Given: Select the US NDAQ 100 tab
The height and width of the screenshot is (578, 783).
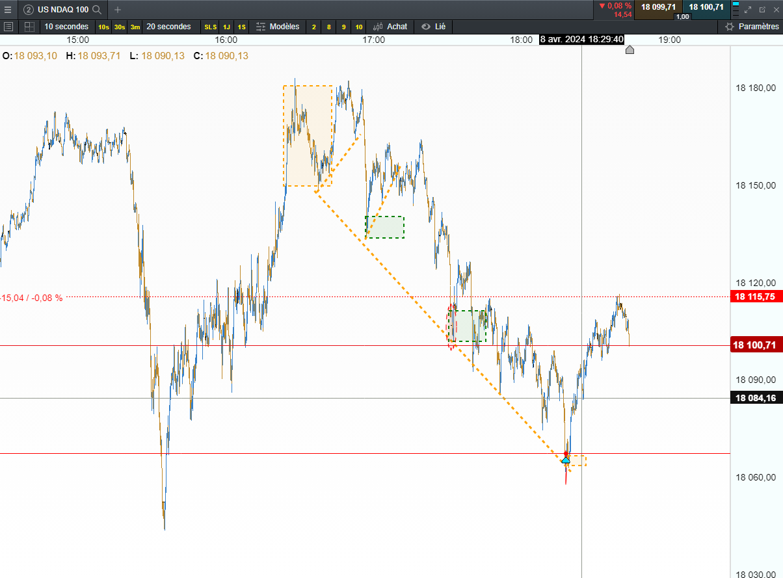Looking at the screenshot, I should (x=62, y=9).
